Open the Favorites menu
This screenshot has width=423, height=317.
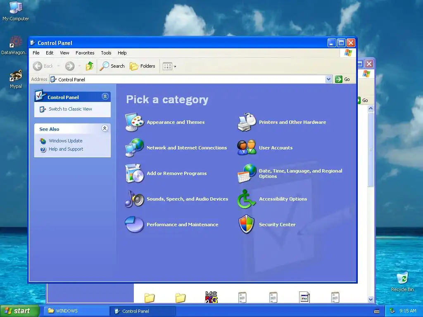(85, 53)
